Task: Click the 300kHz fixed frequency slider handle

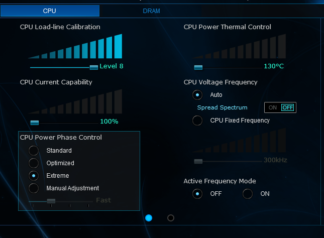Action: point(198,161)
